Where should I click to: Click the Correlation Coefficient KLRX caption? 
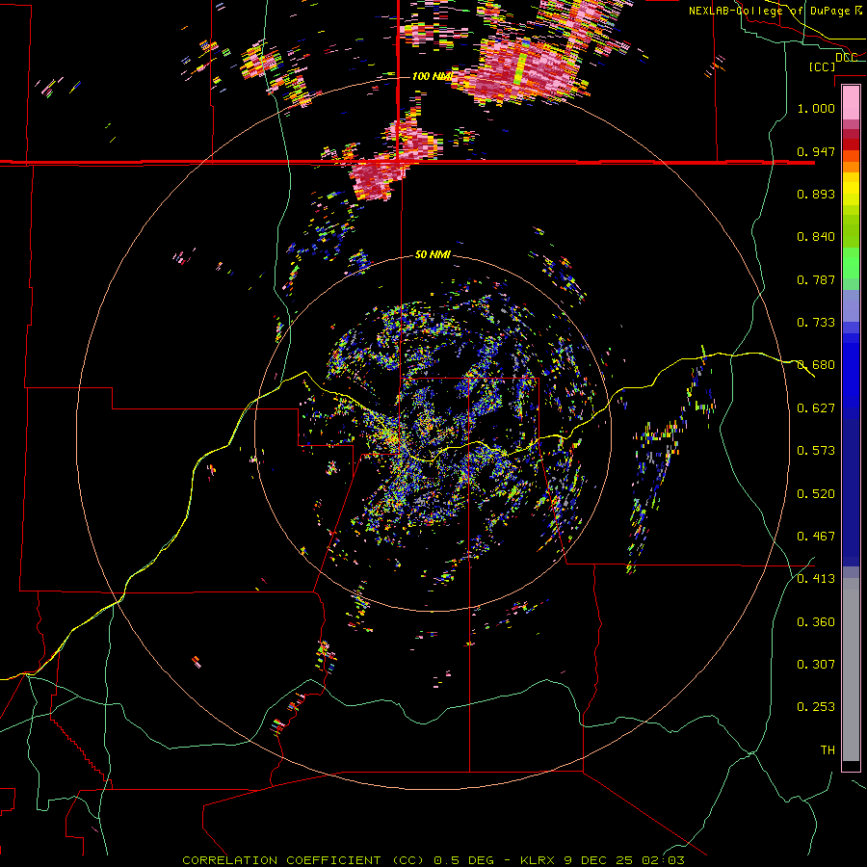433,860
